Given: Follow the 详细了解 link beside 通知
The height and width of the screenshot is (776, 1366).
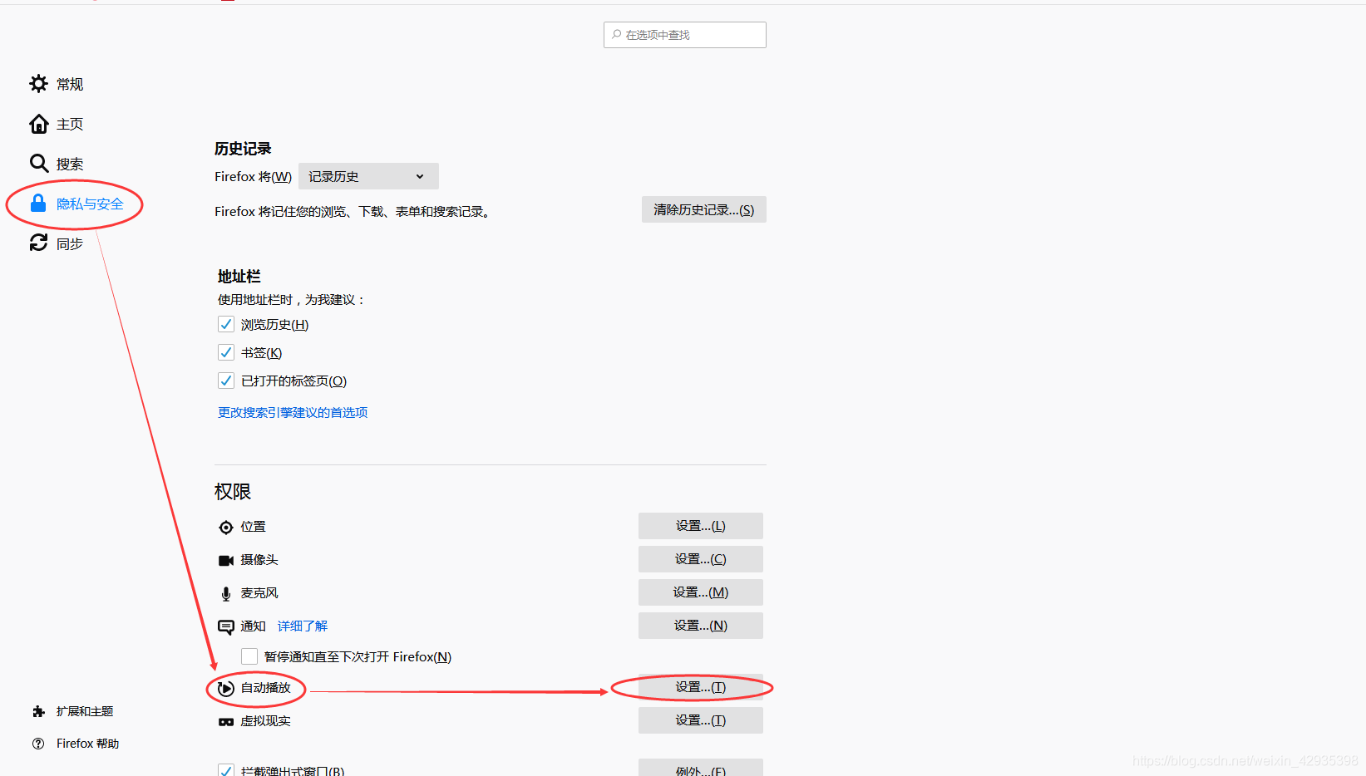Looking at the screenshot, I should pyautogui.click(x=303, y=626).
